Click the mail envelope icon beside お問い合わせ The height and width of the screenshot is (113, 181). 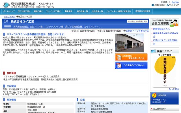[153, 5]
